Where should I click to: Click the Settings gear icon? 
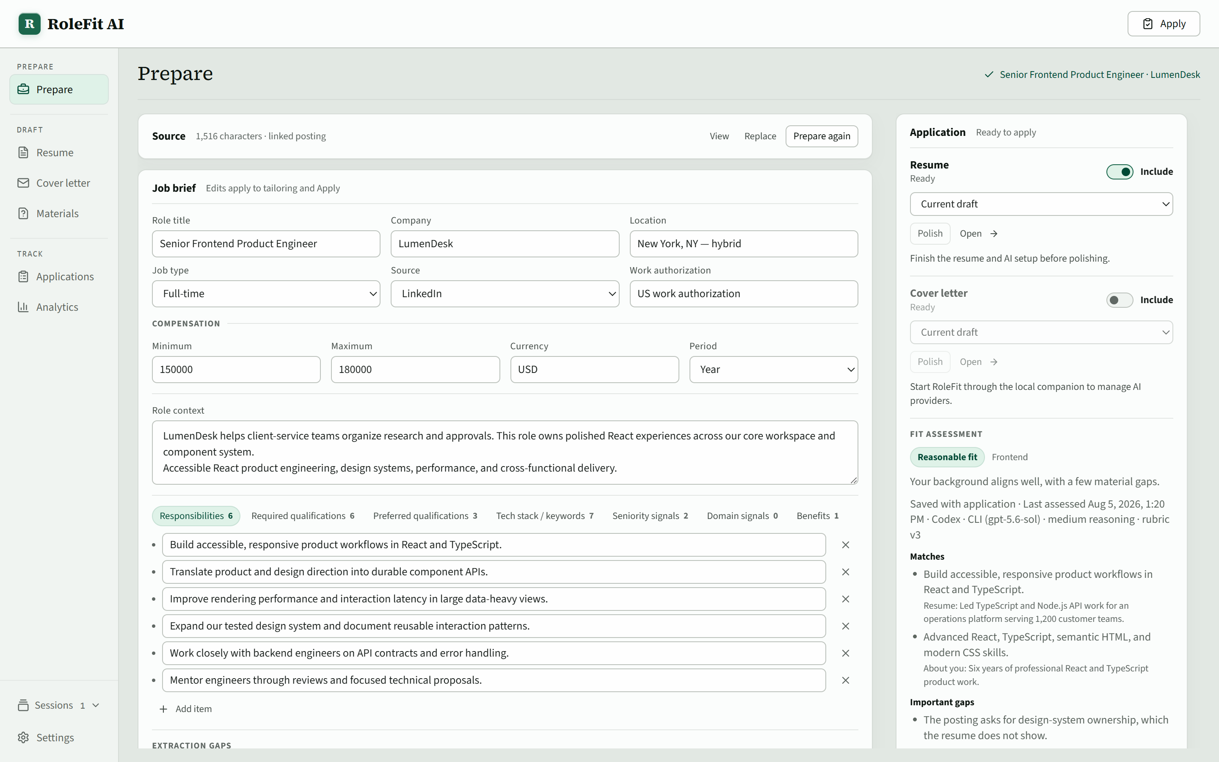click(x=23, y=737)
